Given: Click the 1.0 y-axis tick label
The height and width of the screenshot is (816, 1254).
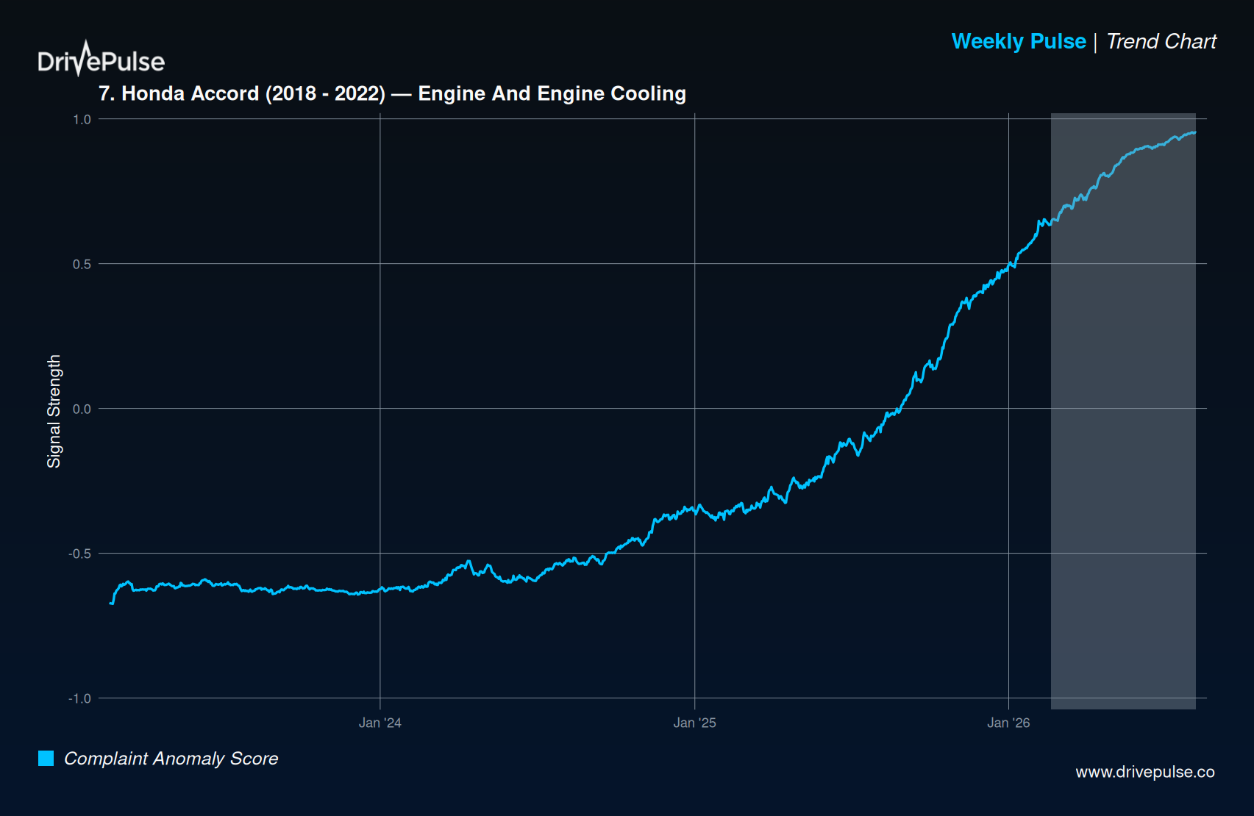Looking at the screenshot, I should tap(82, 119).
